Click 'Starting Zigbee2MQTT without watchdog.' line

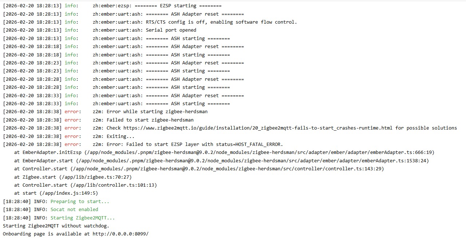click(56, 226)
